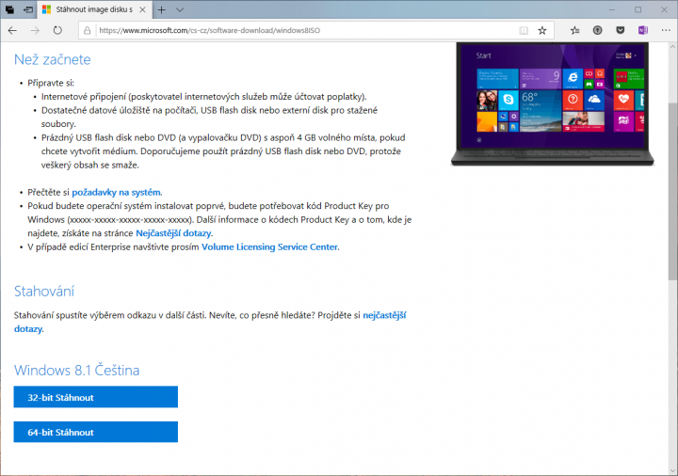Open reading view

[524, 30]
